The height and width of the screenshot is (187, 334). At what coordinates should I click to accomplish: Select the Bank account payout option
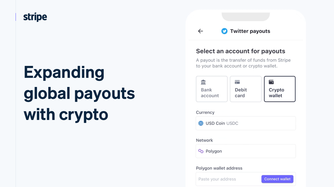(x=212, y=89)
